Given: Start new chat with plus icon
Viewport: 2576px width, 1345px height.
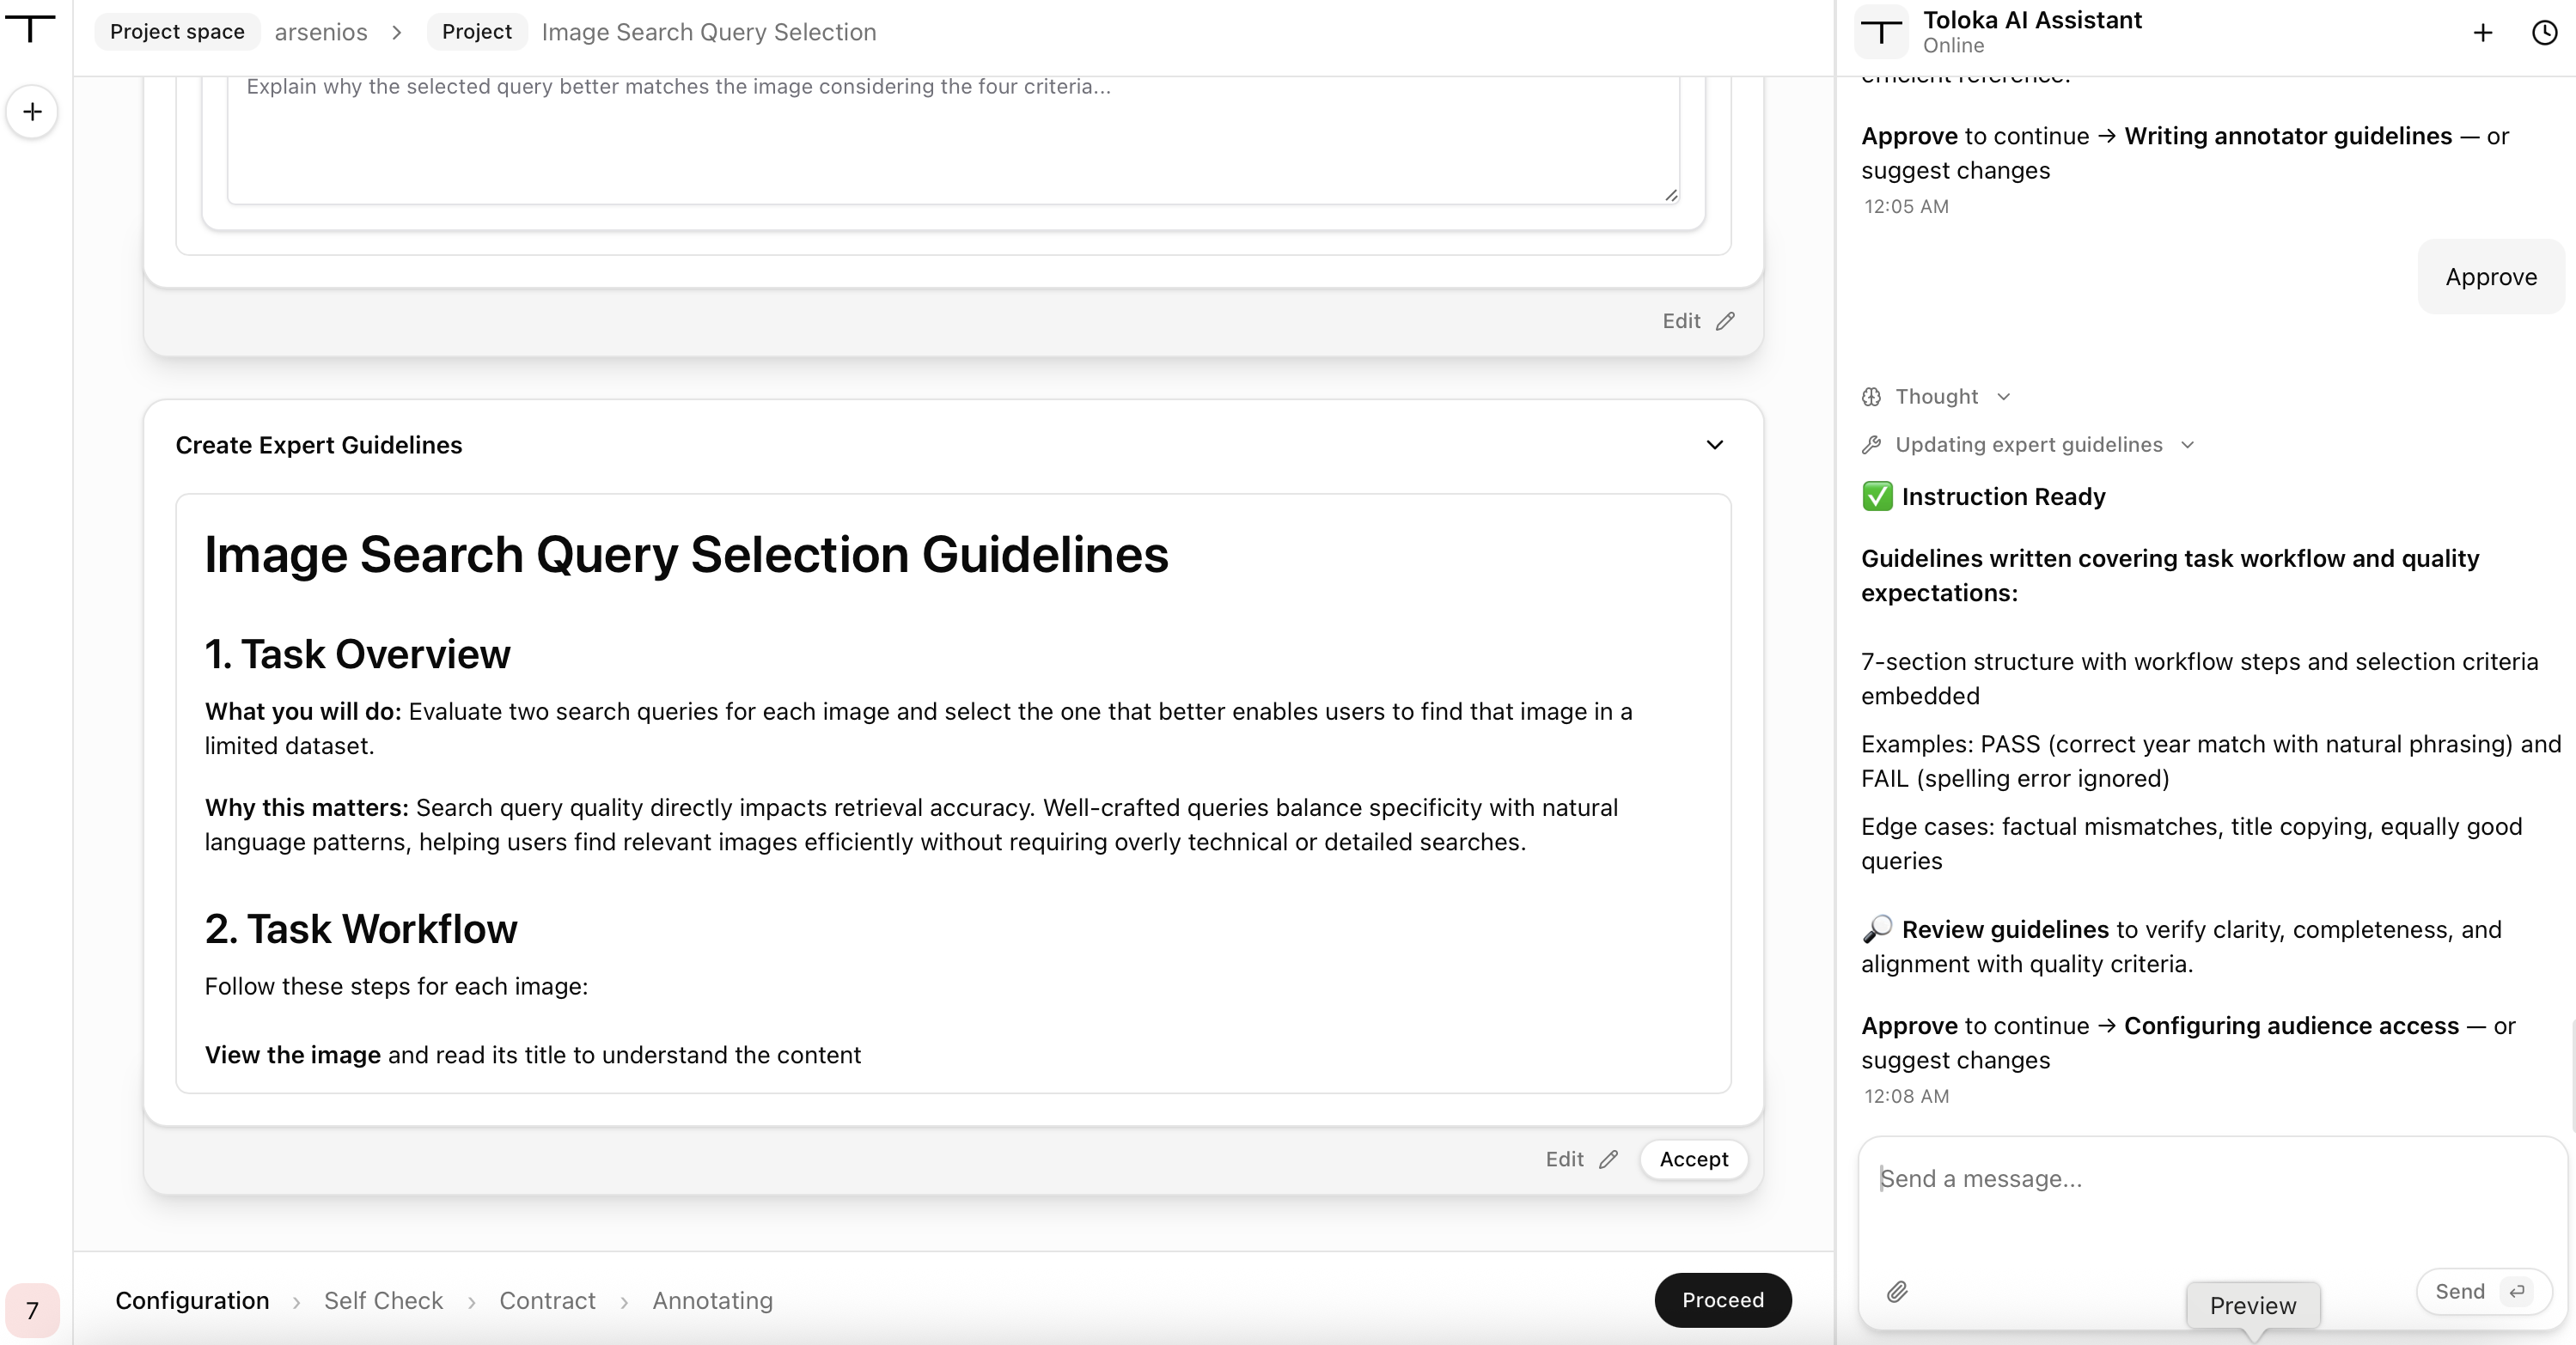Looking at the screenshot, I should 2483,33.
